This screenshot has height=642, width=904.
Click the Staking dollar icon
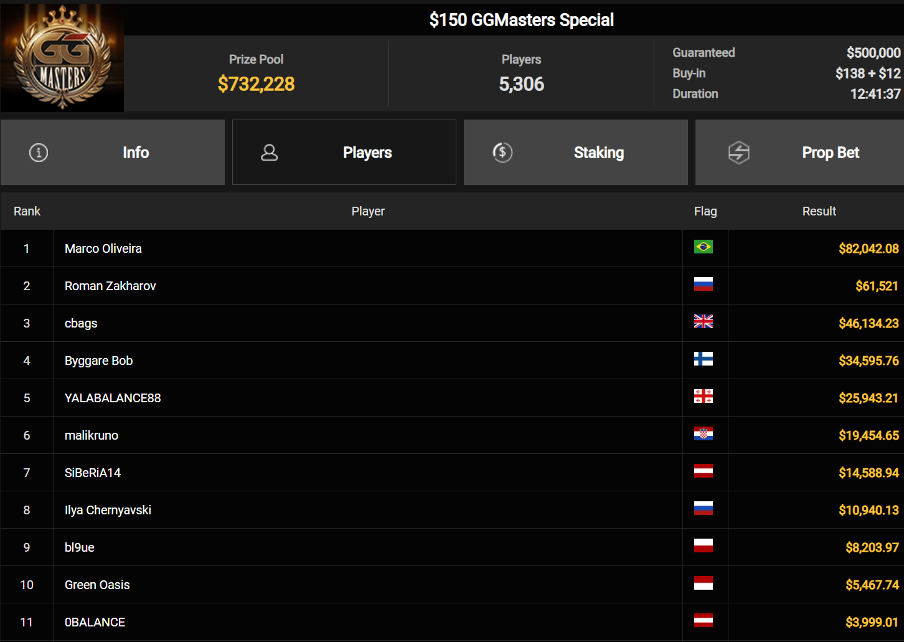tap(502, 153)
